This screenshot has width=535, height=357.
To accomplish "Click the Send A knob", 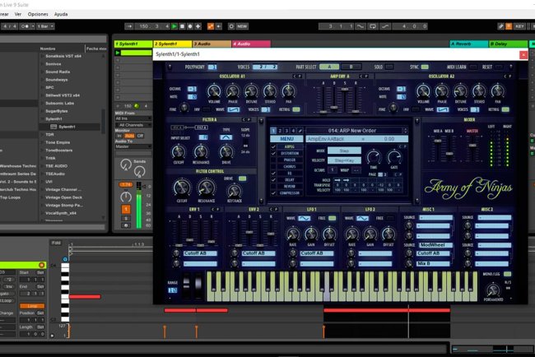I will [126, 165].
